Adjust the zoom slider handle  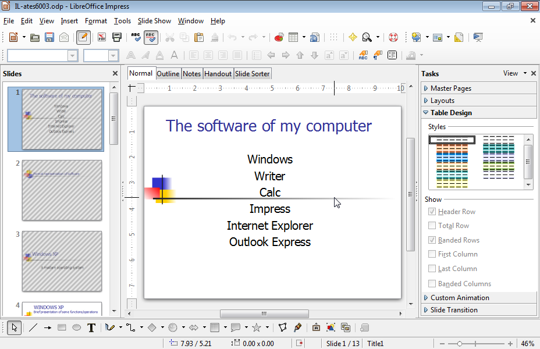tap(460, 344)
